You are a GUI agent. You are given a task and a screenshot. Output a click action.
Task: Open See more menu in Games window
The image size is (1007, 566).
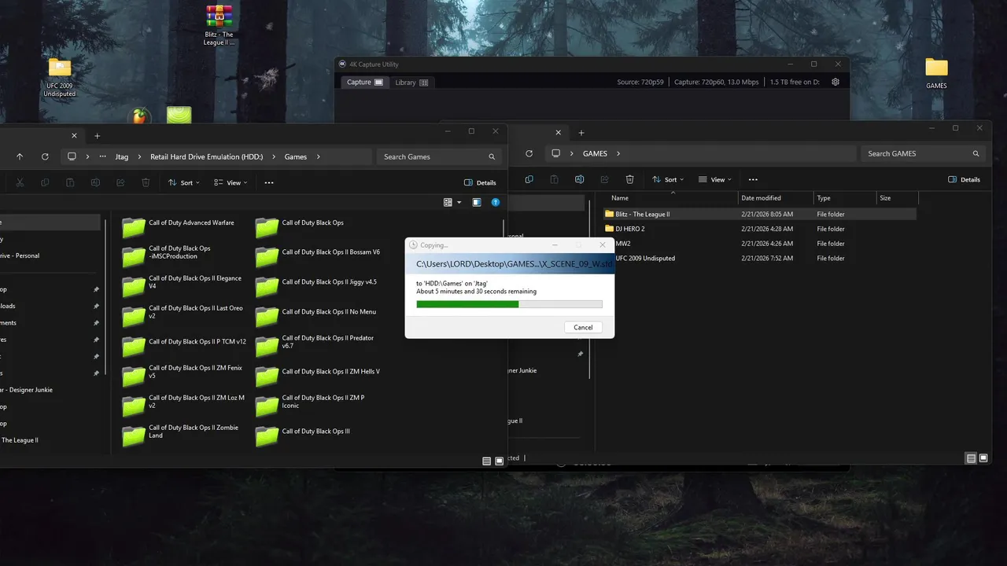pyautogui.click(x=269, y=182)
